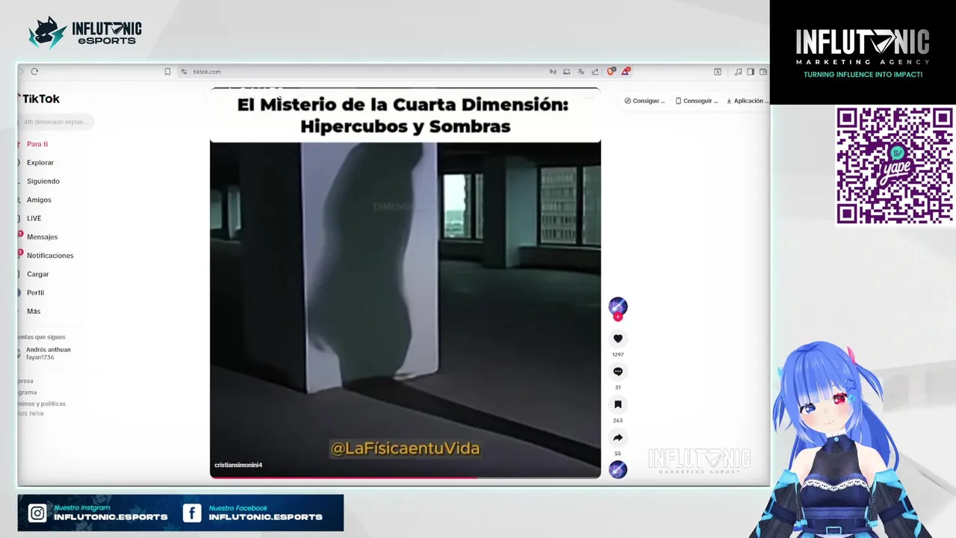The width and height of the screenshot is (956, 538).
Task: Expand the Más option in the sidebar
Action: [34, 311]
